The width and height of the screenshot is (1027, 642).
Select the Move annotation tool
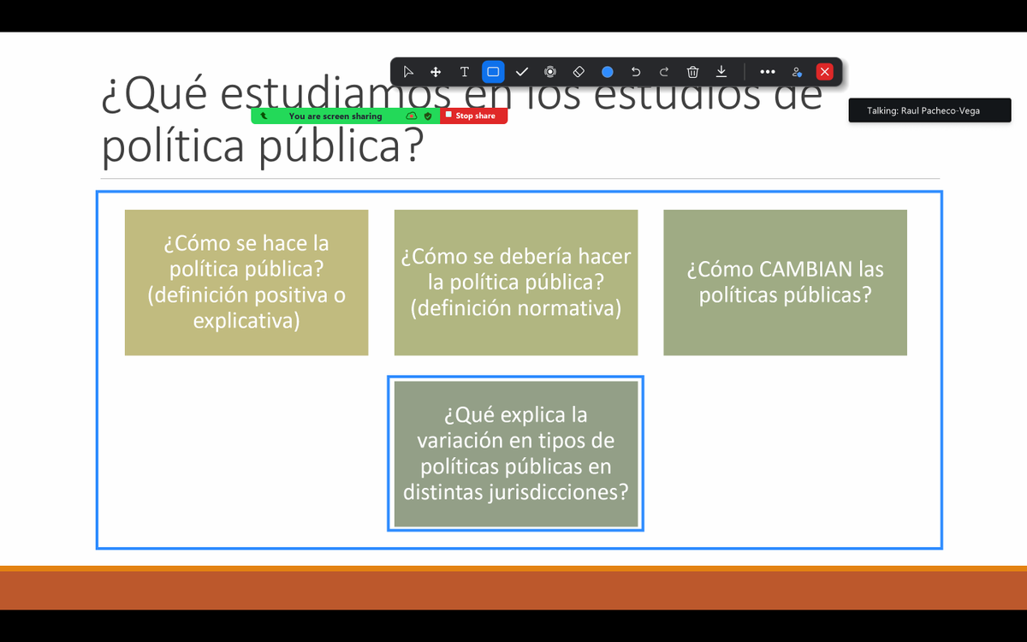[436, 72]
